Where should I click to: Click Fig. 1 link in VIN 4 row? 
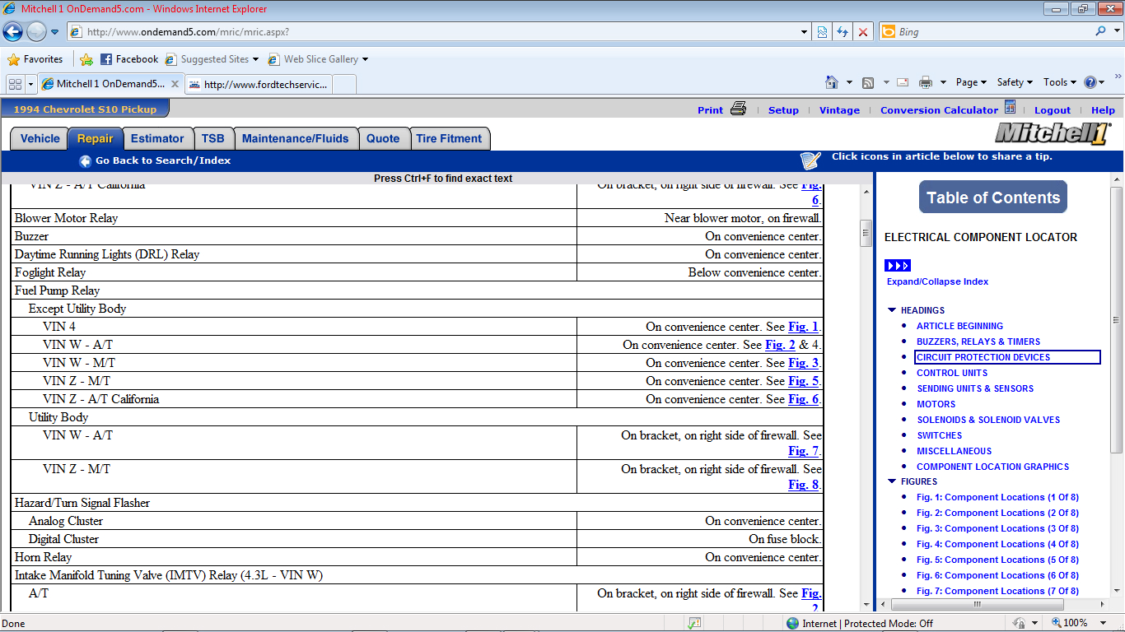coord(803,327)
